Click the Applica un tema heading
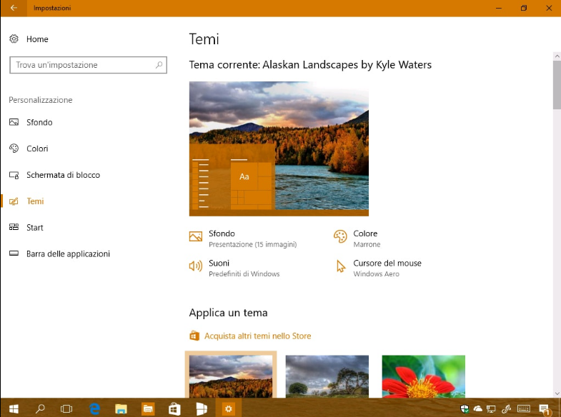 coord(228,313)
